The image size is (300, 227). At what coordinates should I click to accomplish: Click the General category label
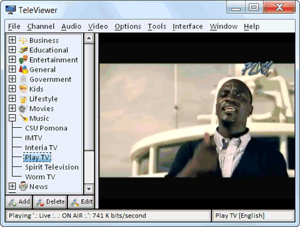[x=42, y=70]
